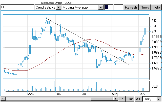Click the 2.5 price axis label
This screenshot has width=165, height=104.
pos(154,21)
